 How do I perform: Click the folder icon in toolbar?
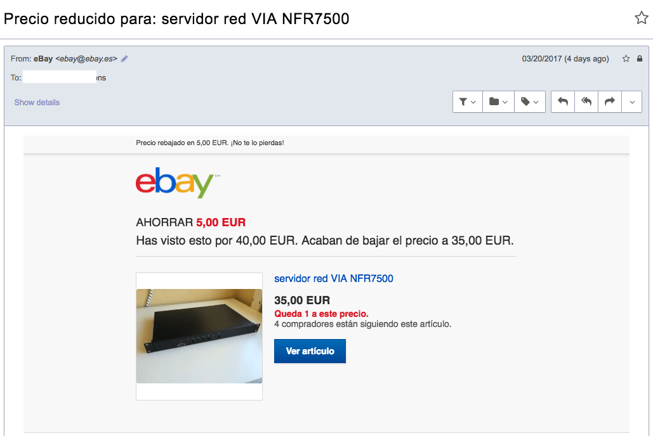pos(494,101)
